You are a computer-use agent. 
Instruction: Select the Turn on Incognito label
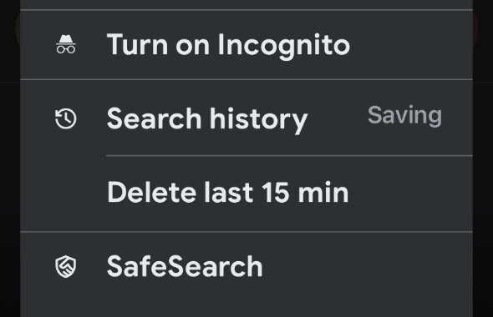pos(228,45)
